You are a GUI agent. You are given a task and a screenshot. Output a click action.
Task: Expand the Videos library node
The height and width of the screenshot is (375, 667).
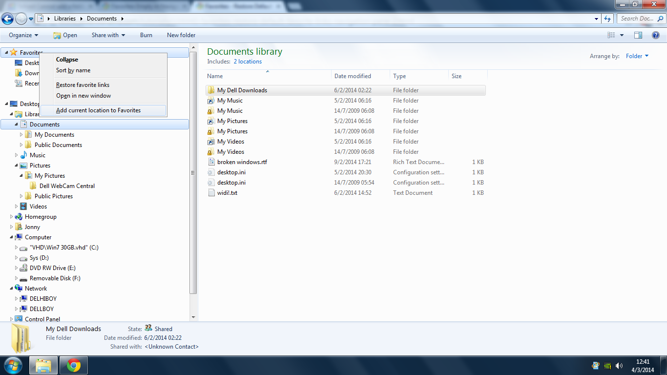(x=16, y=207)
